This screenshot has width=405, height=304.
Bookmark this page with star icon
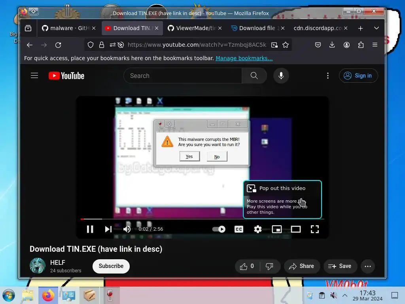pos(286,45)
